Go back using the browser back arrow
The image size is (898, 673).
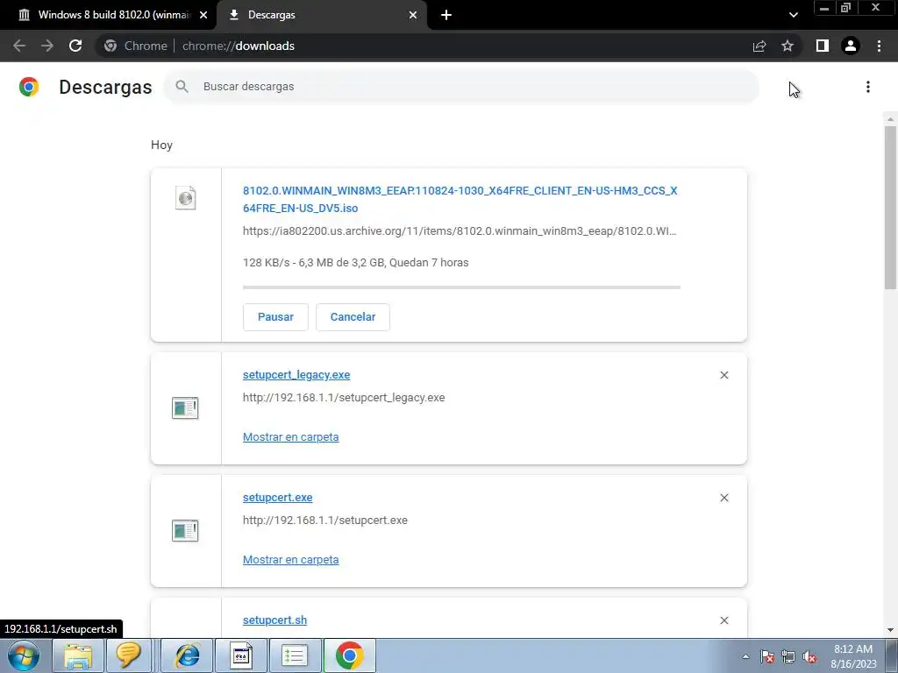(19, 46)
